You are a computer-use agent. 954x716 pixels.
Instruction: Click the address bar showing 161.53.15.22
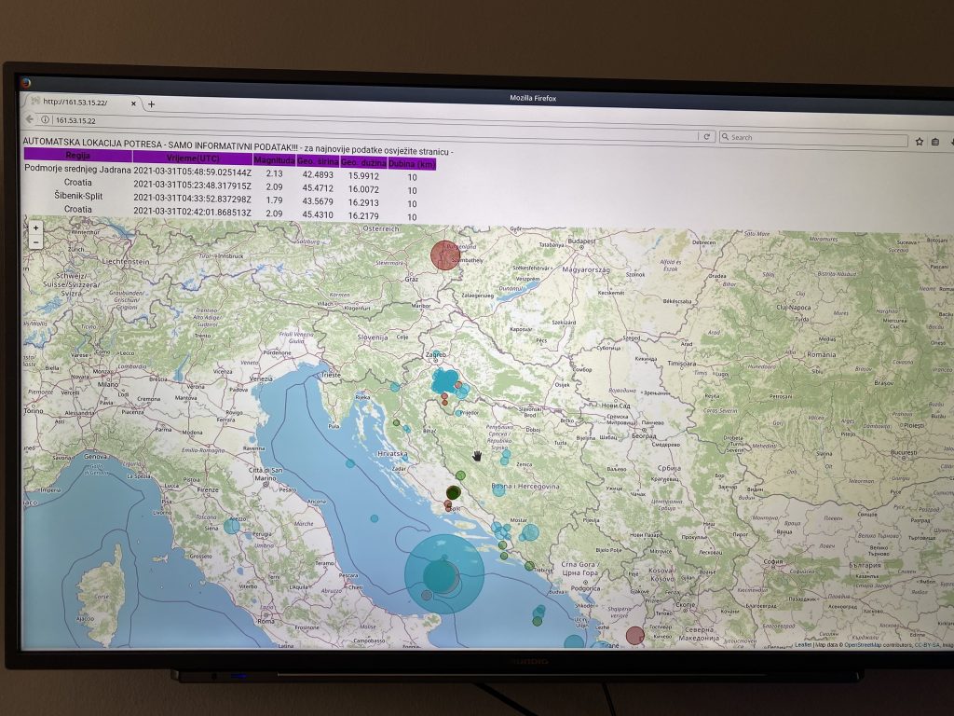click(x=373, y=127)
